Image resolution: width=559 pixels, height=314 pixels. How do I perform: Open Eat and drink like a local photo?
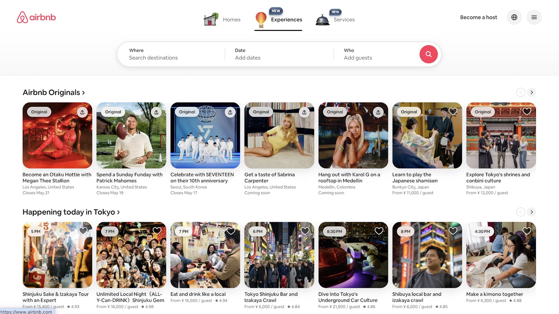(x=205, y=255)
